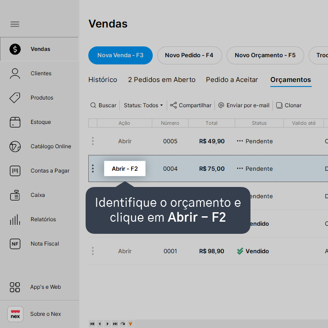
Task: Go to previous record navigator button
Action: point(100,324)
